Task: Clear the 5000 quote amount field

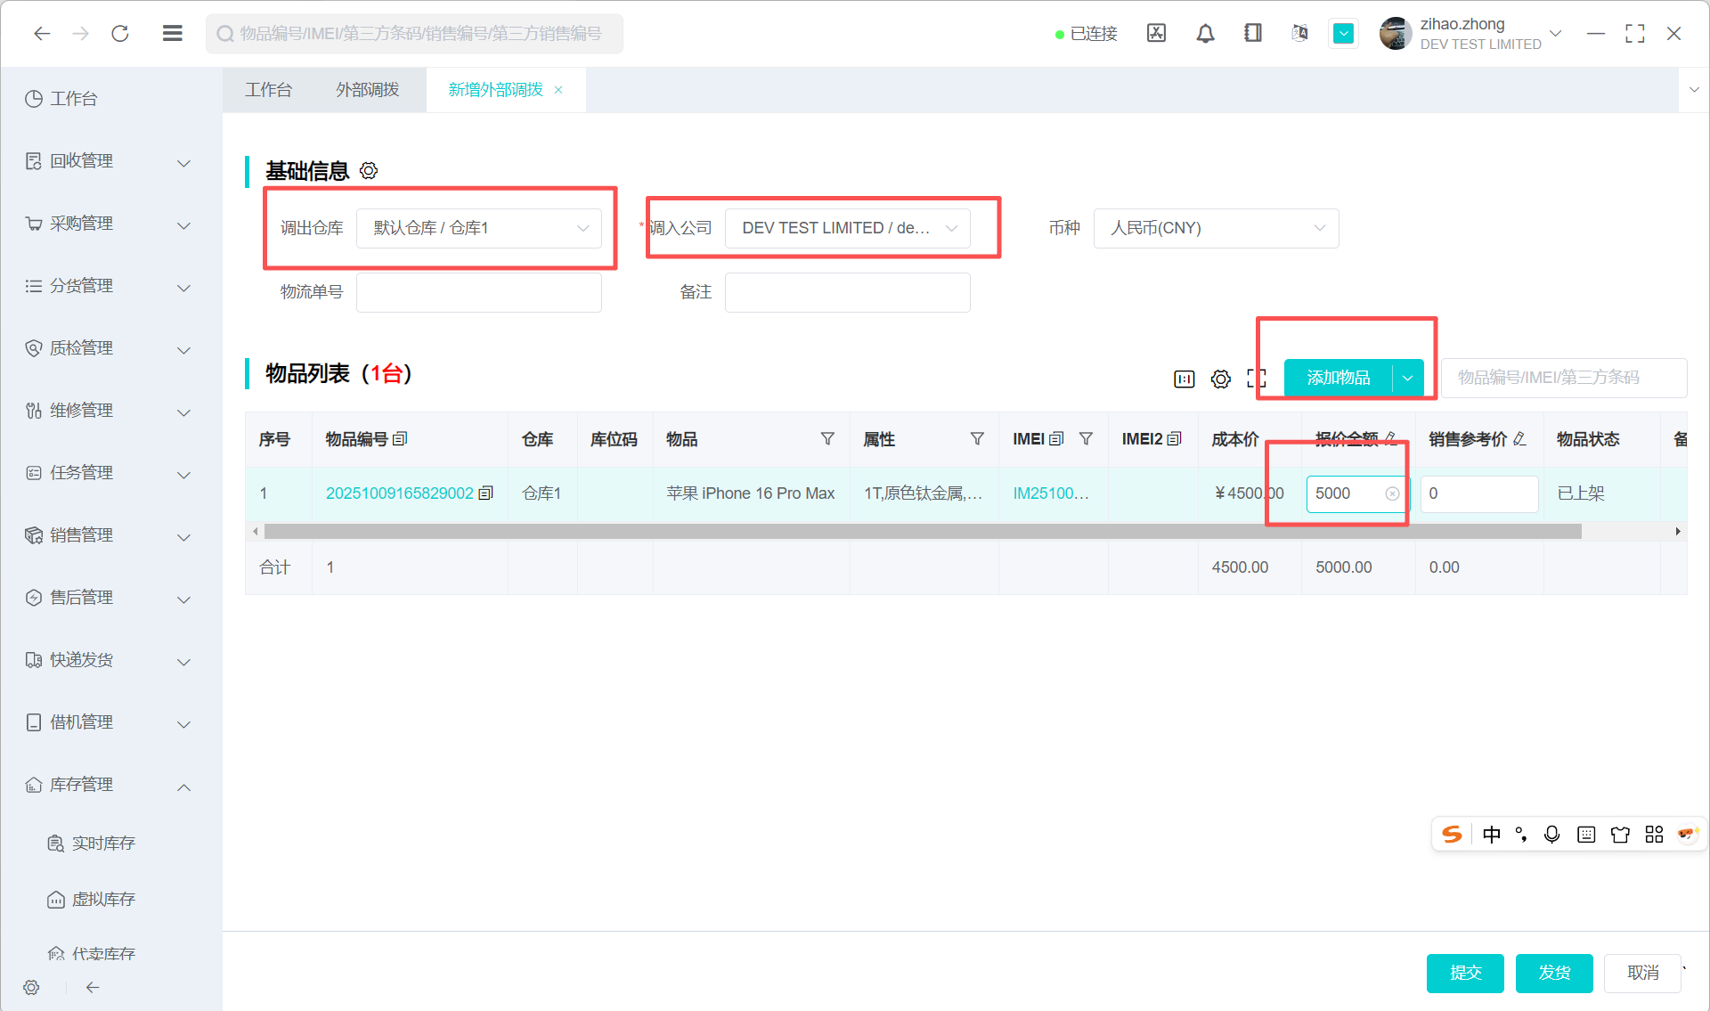Action: 1392,493
